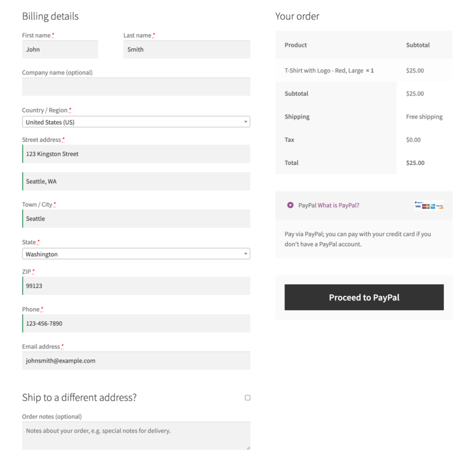
Task: Click the Phone number field
Action: (136, 323)
